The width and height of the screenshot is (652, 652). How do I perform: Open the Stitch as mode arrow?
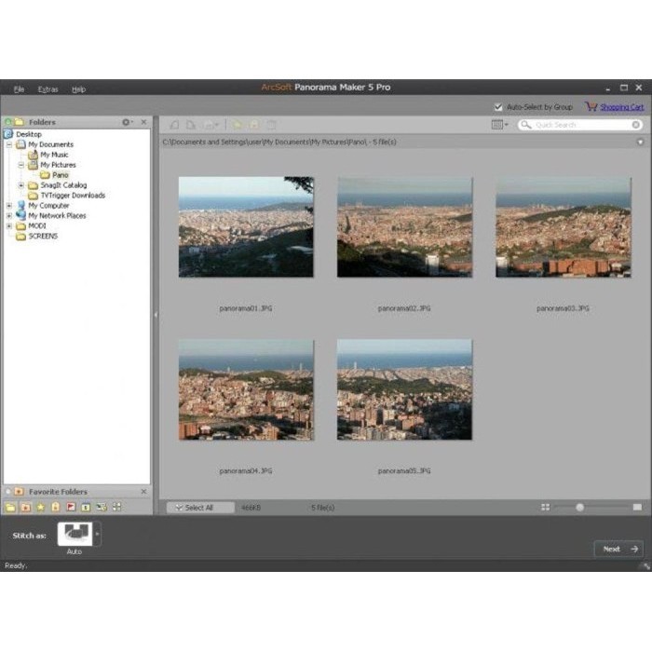click(x=98, y=534)
